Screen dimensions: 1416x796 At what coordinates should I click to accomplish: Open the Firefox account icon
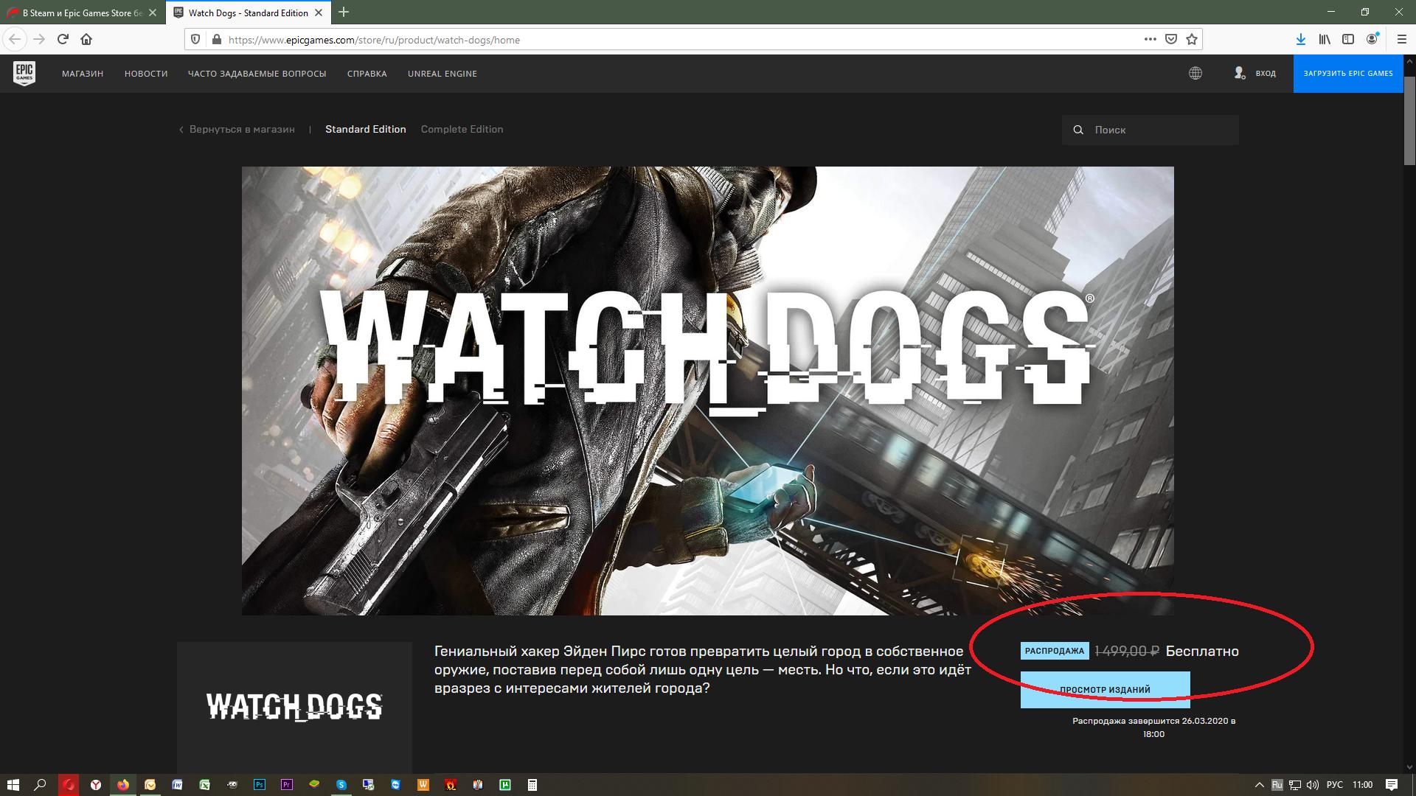pyautogui.click(x=1372, y=39)
